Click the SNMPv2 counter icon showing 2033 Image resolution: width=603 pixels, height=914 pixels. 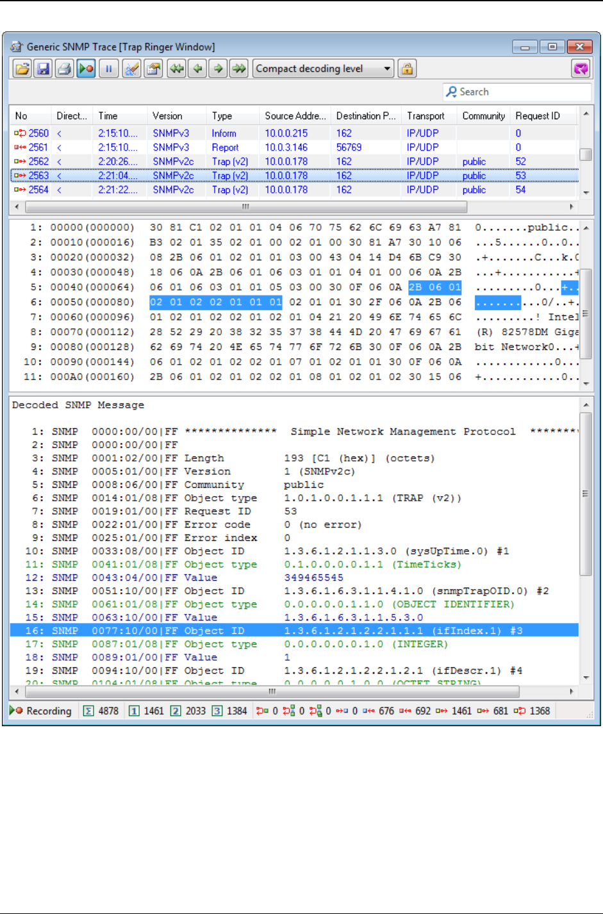176,711
